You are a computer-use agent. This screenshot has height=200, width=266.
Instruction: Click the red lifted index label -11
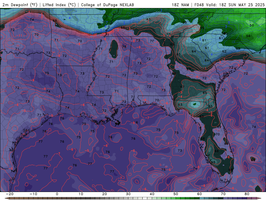[19, 36]
